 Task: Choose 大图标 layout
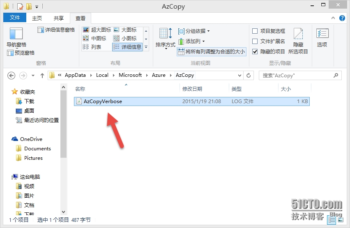[x=125, y=30]
